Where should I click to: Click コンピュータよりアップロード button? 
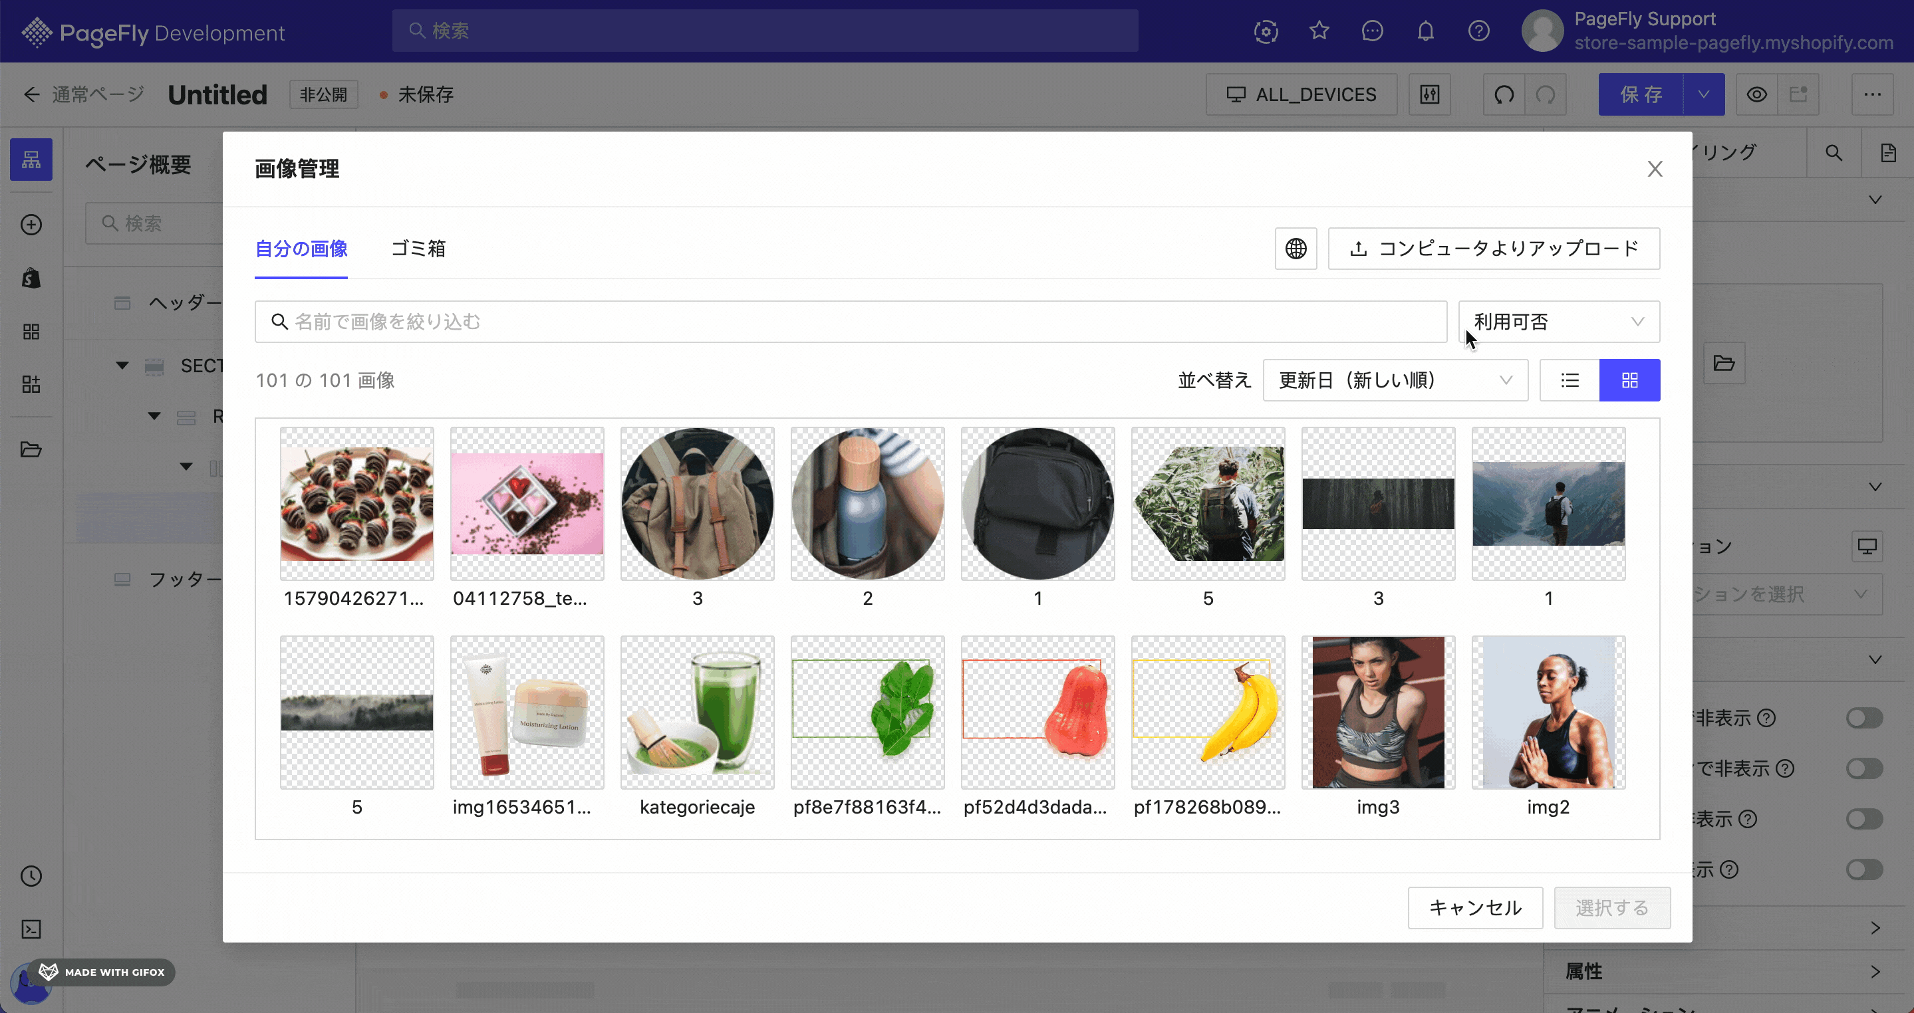pos(1494,248)
